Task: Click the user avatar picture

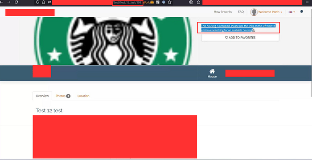Action: click(x=254, y=12)
